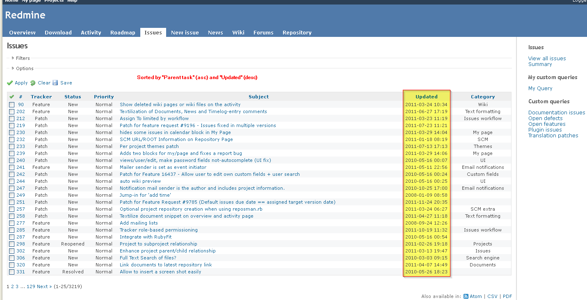Go to the Roadmap tab
This screenshot has width=587, height=300.
pos(123,32)
